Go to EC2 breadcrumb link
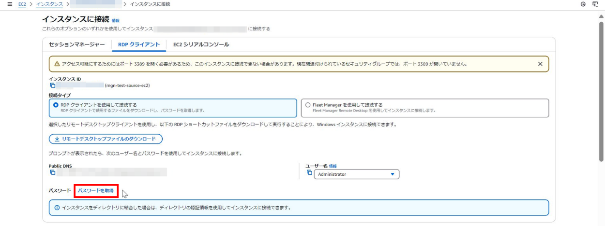Screen dimensions: 605x226 click(x=22, y=4)
